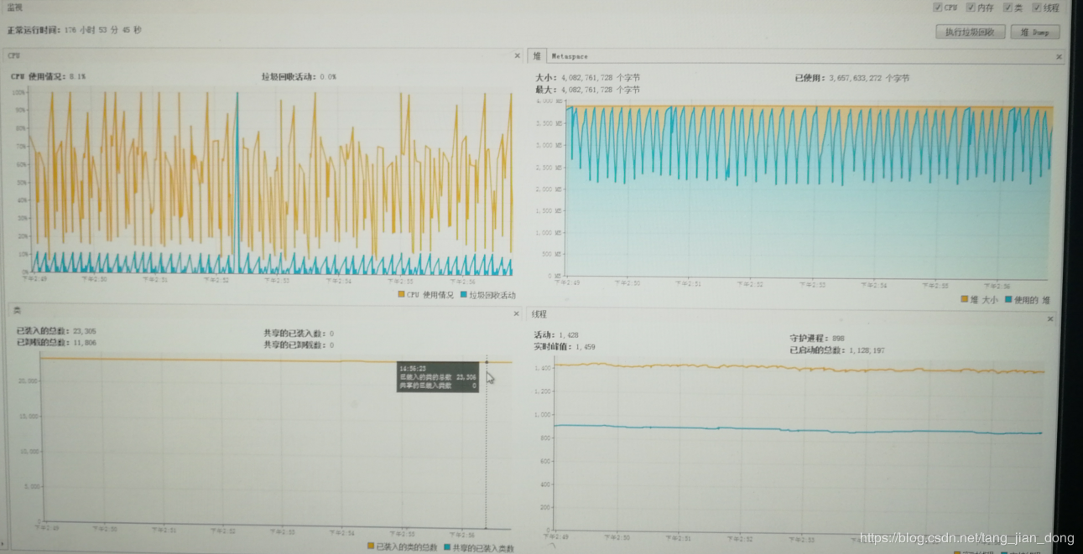Toggle the 线程 (threads) checkbox

(x=1037, y=8)
